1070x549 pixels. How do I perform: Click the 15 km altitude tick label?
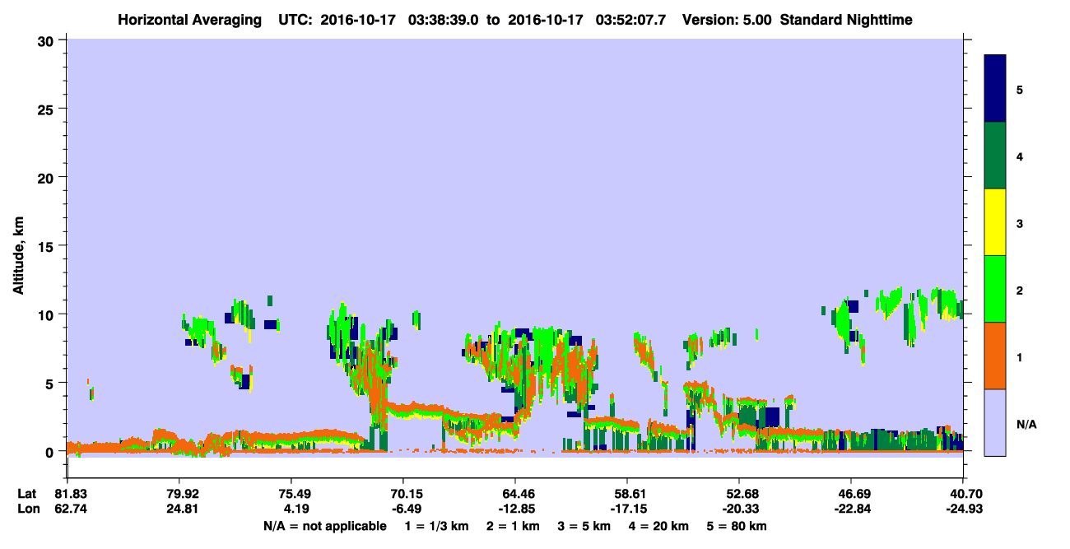[48, 245]
